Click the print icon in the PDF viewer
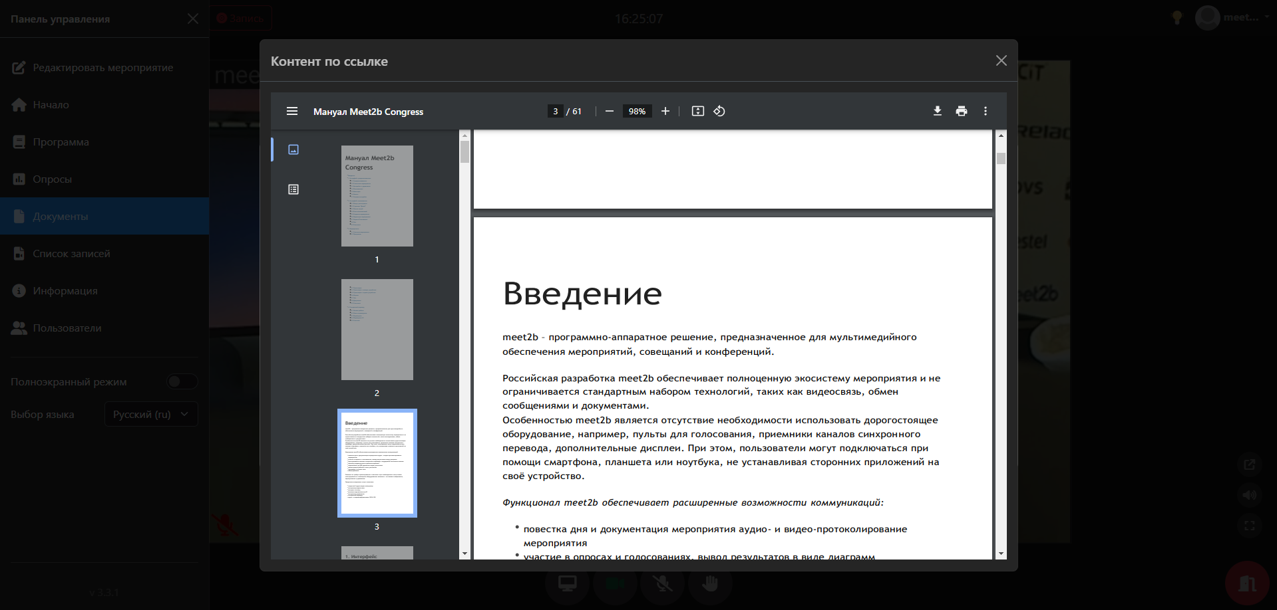 pos(962,111)
